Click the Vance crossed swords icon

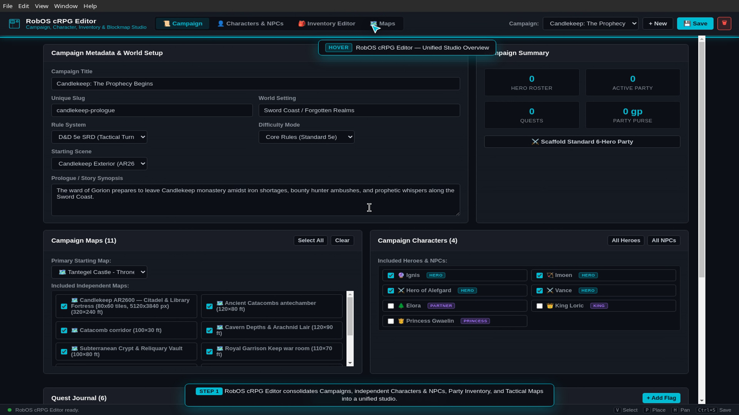tap(550, 290)
